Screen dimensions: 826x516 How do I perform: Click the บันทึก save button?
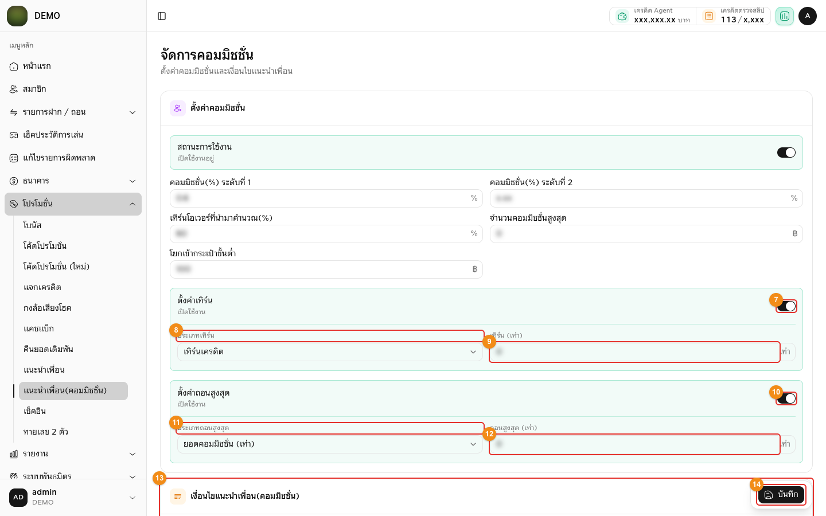tap(781, 495)
